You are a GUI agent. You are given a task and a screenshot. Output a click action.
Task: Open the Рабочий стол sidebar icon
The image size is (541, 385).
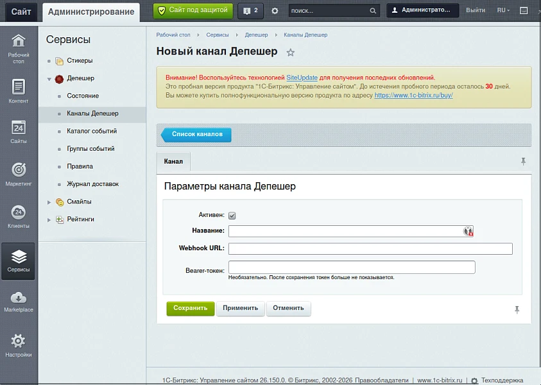point(19,49)
